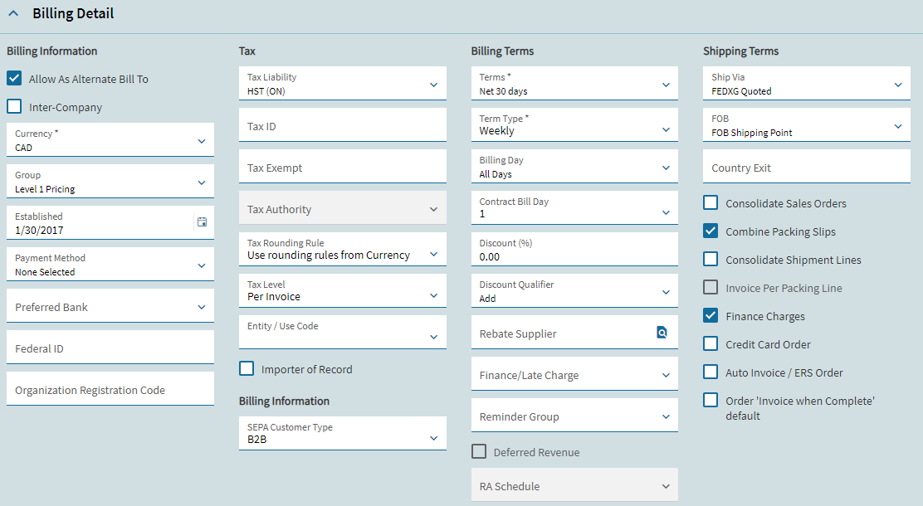Click the Tax ID input field

[342, 126]
